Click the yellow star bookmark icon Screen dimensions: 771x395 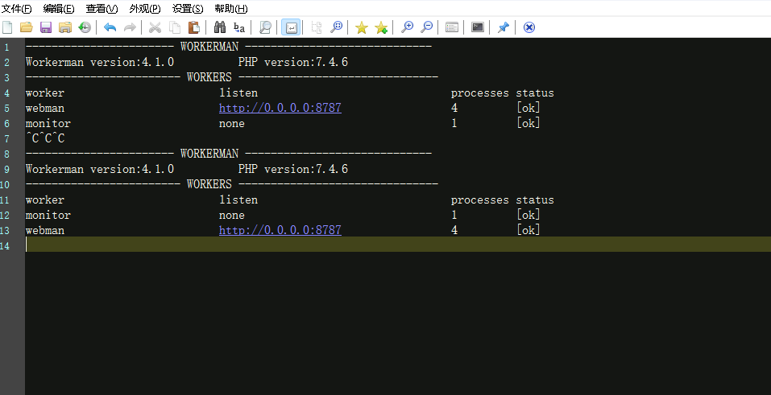[x=362, y=27]
